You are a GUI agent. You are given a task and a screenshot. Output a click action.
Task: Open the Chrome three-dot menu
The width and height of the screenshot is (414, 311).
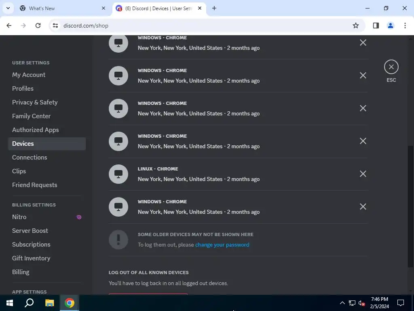point(405,26)
